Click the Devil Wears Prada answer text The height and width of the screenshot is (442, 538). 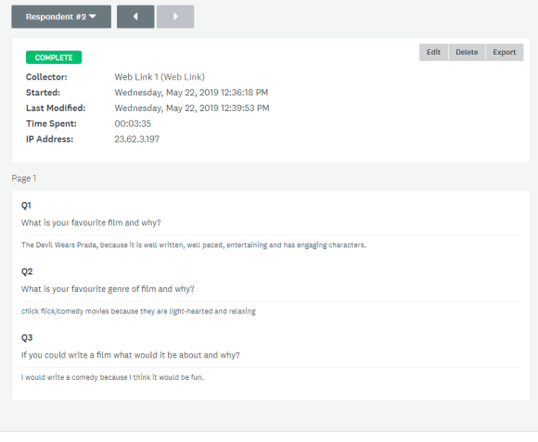[x=194, y=245]
